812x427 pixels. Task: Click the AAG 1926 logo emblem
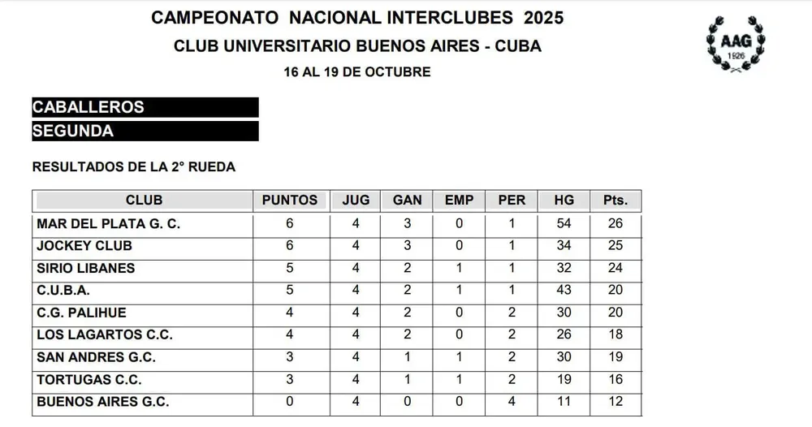pyautogui.click(x=735, y=45)
